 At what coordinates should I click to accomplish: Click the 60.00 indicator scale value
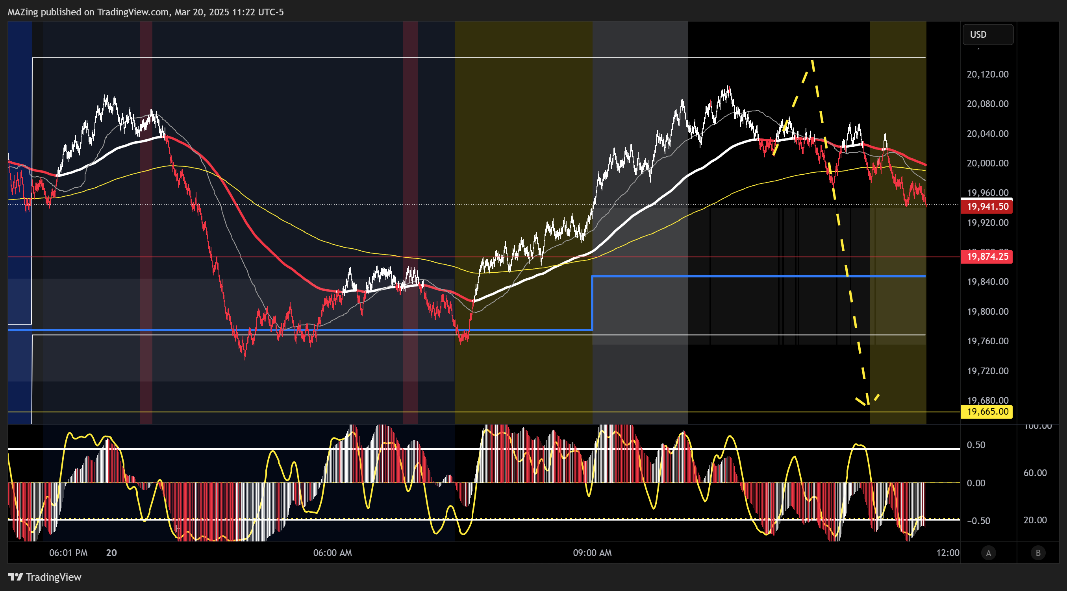pos(1035,473)
